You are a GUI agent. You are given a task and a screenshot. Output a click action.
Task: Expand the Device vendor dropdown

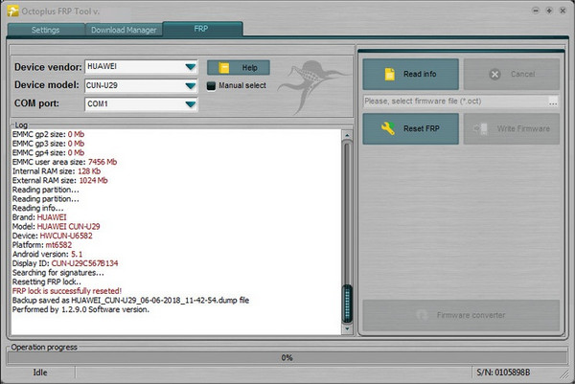pyautogui.click(x=190, y=67)
